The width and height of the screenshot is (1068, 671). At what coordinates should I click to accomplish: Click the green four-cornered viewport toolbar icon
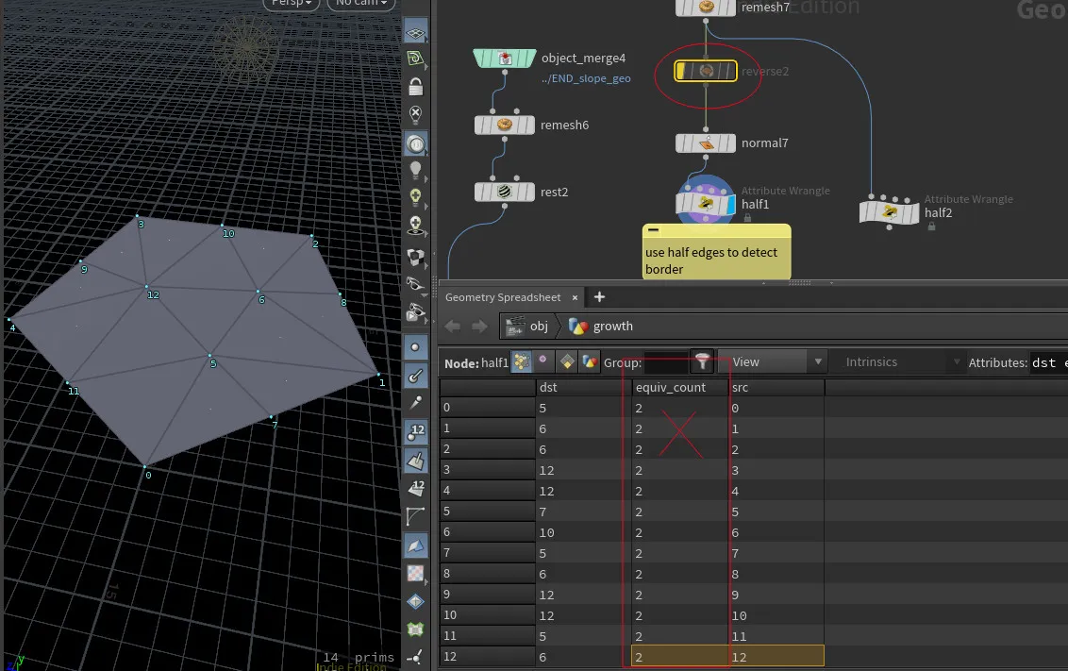(415, 629)
